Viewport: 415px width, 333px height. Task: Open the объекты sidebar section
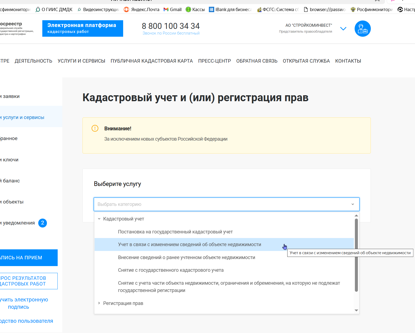click(31, 202)
